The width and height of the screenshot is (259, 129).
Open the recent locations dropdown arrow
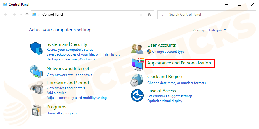(21, 15)
